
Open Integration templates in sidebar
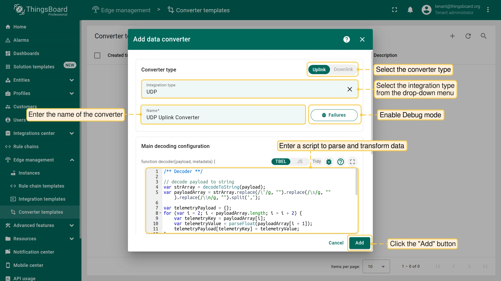click(40, 199)
